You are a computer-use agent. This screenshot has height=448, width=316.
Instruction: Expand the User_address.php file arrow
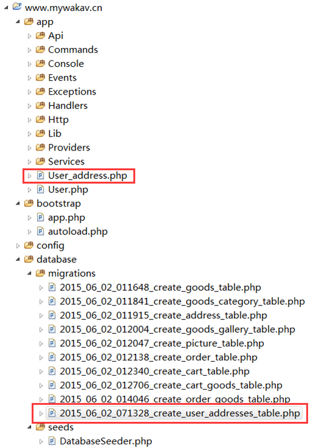click(x=29, y=176)
